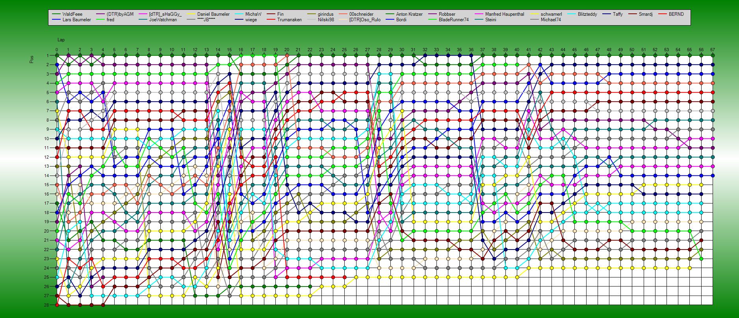Click position 1 on the Pos axis
Image resolution: width=739 pixels, height=318 pixels.
click(47, 55)
